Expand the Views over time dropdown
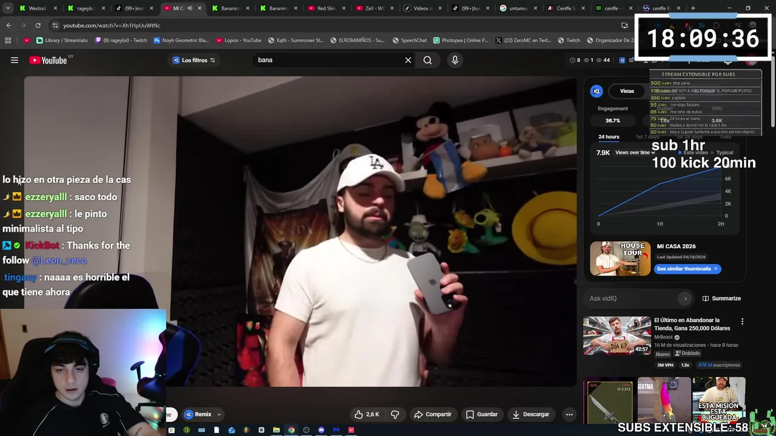 click(635, 153)
